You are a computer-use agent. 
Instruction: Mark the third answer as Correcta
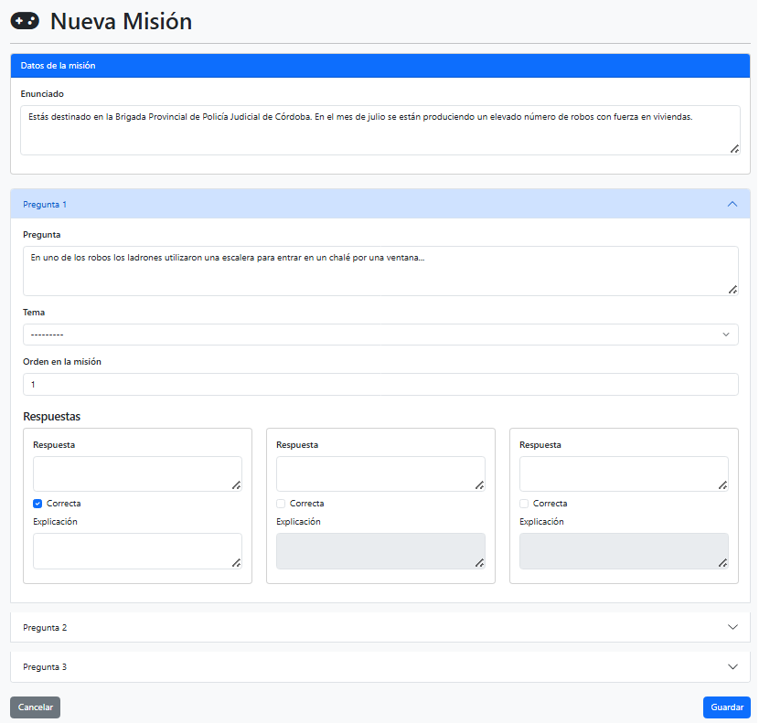[525, 504]
